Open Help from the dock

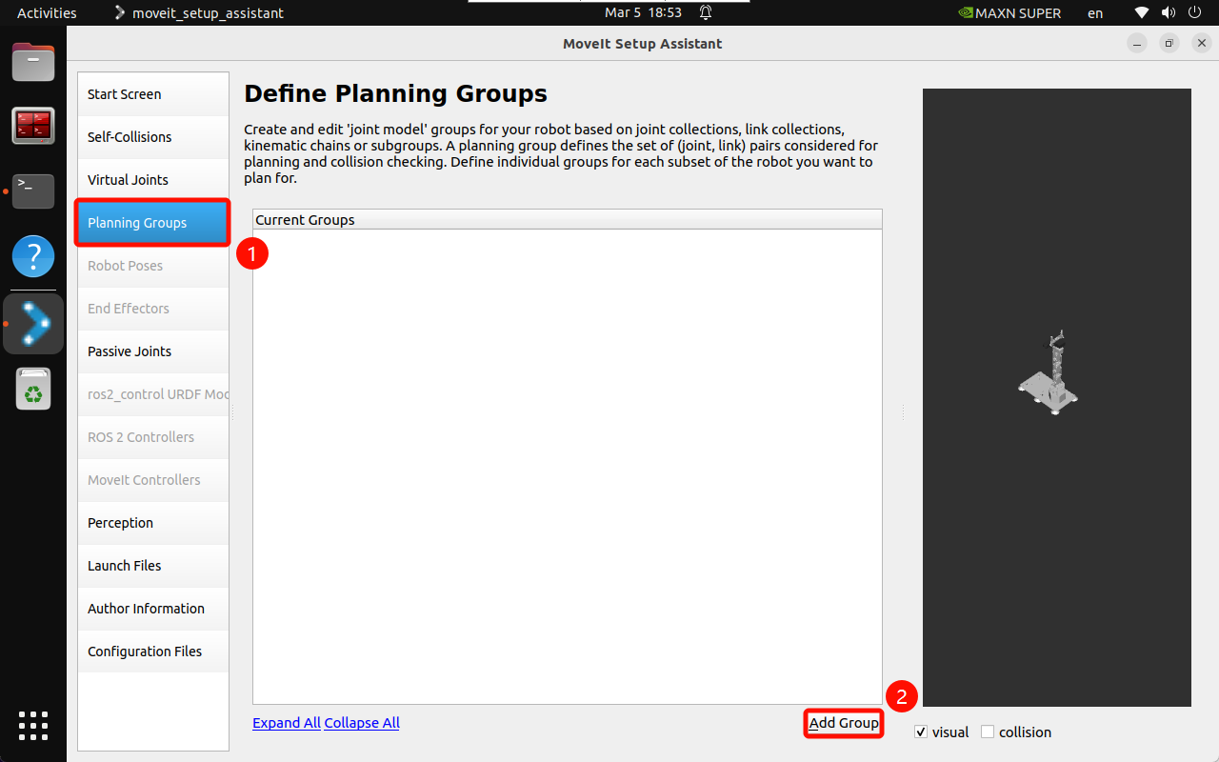click(33, 256)
